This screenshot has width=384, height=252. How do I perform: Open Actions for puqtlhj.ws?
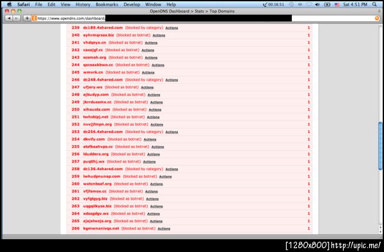[149, 162]
